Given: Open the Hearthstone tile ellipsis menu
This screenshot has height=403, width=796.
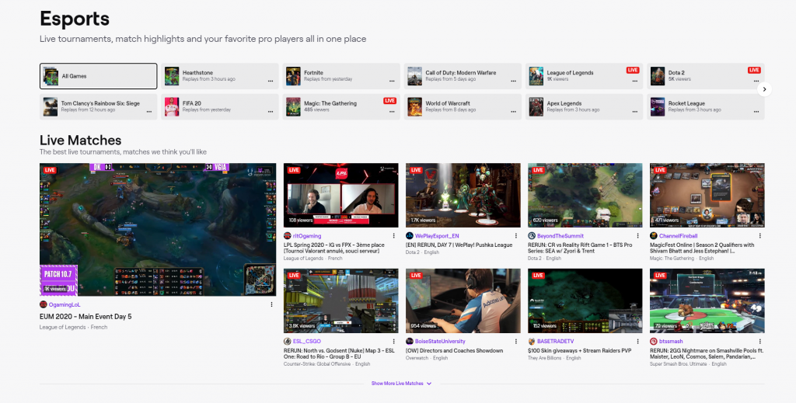Looking at the screenshot, I should click(x=271, y=81).
